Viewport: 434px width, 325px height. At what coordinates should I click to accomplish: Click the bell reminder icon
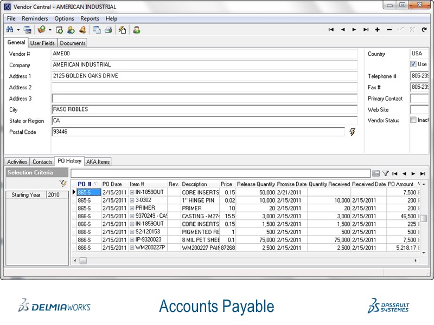pos(82,30)
